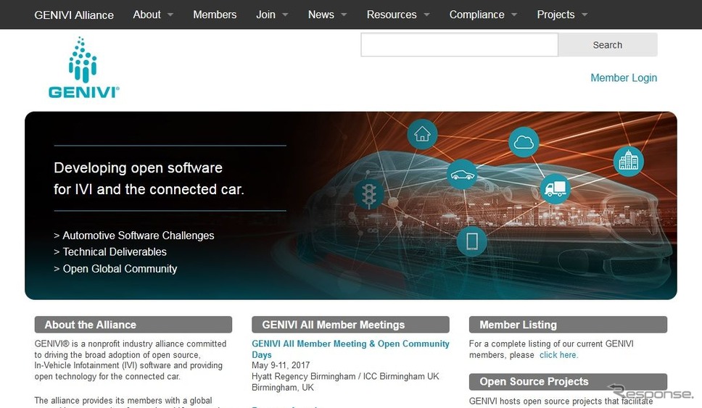This screenshot has height=408, width=702.
Task: Click the smartphone icon in banner
Action: (472, 241)
